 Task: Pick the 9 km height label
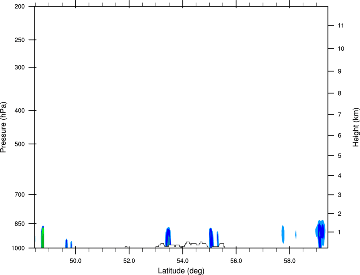[340, 71]
